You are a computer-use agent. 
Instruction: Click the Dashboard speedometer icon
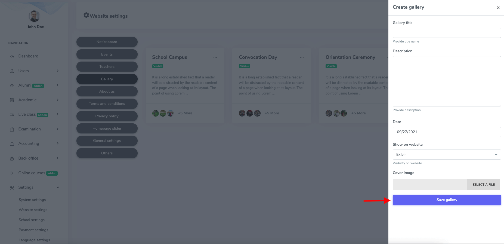pyautogui.click(x=12, y=56)
